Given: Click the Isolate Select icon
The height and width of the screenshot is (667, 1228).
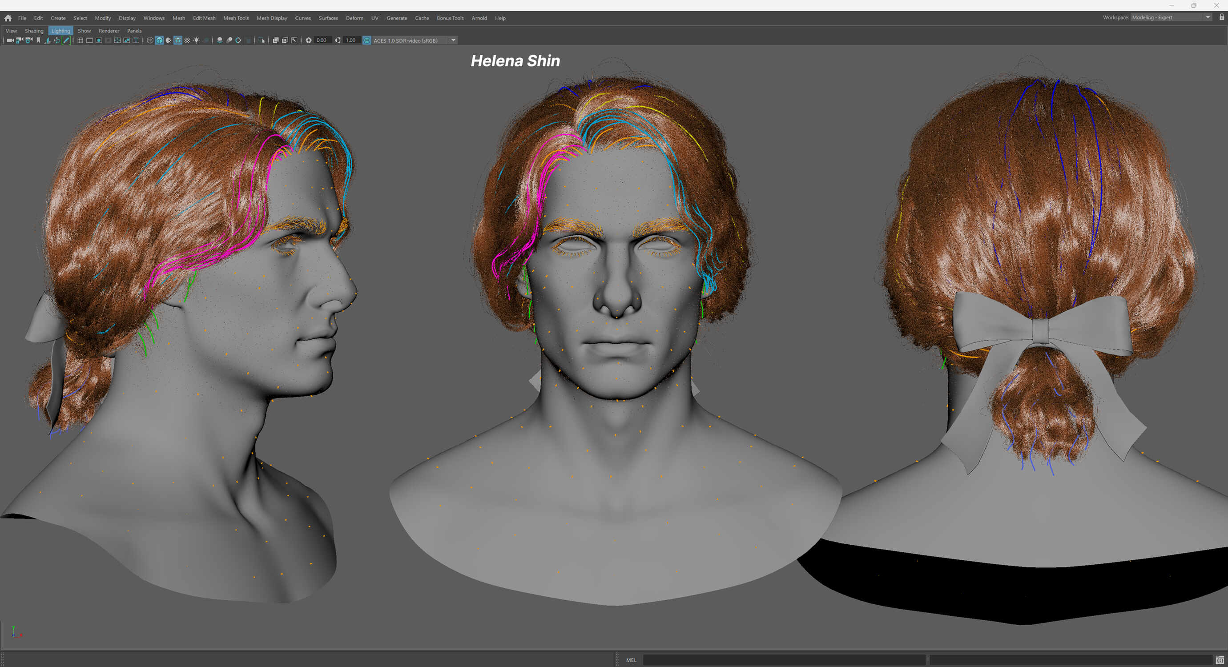Looking at the screenshot, I should (262, 40).
